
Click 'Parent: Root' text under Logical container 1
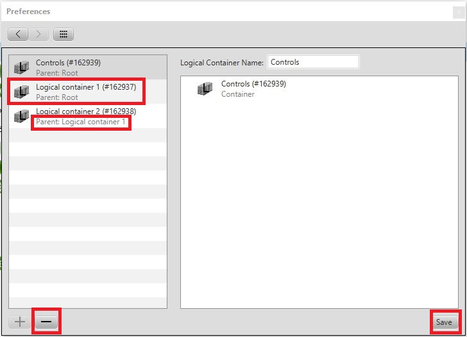[x=57, y=97]
